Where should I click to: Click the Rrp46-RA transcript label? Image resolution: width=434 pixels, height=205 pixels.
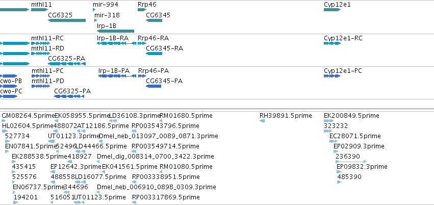[x=154, y=38]
